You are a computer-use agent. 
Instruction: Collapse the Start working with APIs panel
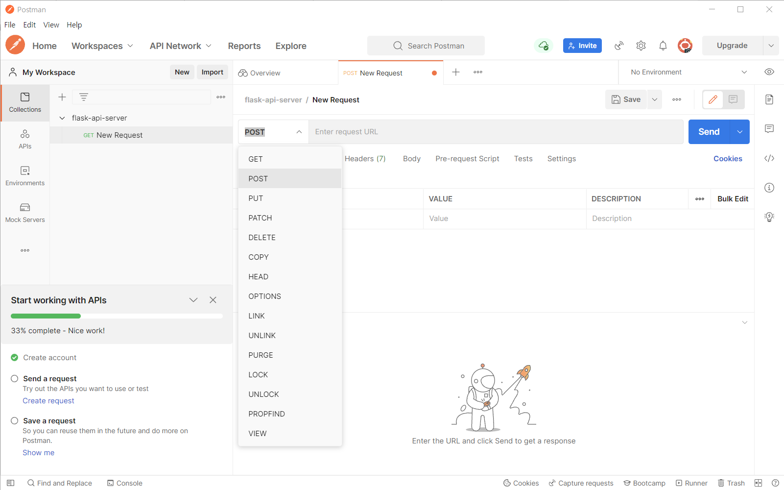pos(193,300)
